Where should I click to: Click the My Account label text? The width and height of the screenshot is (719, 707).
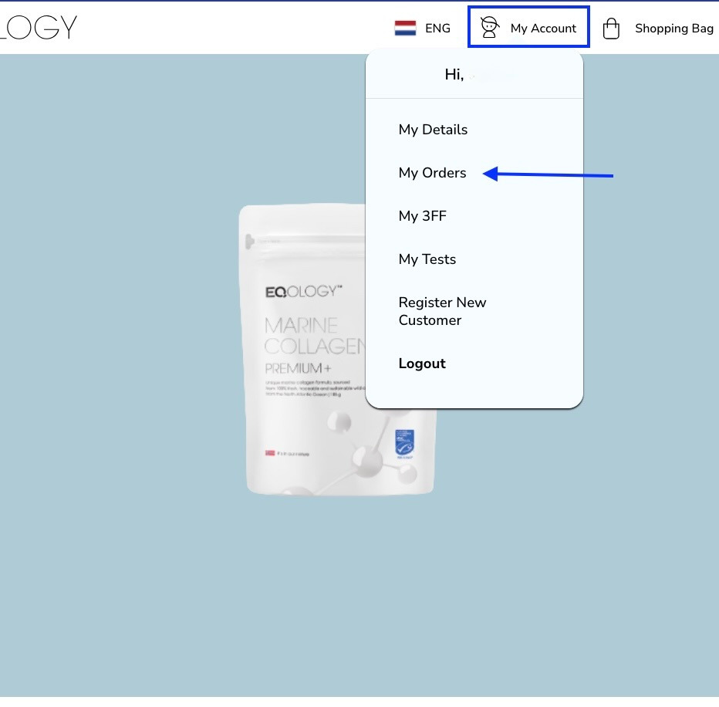543,29
